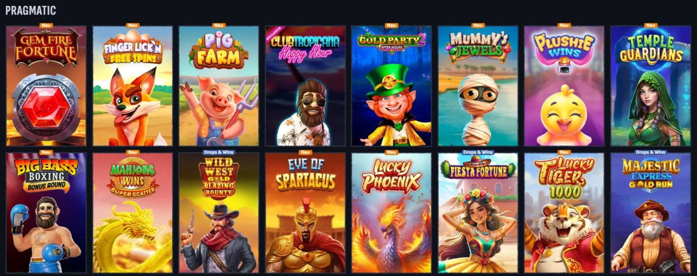Screen dimensions: 697x276
Task: Click Drops & Wins badge above Fiesta Fortune
Action: pyautogui.click(x=478, y=152)
